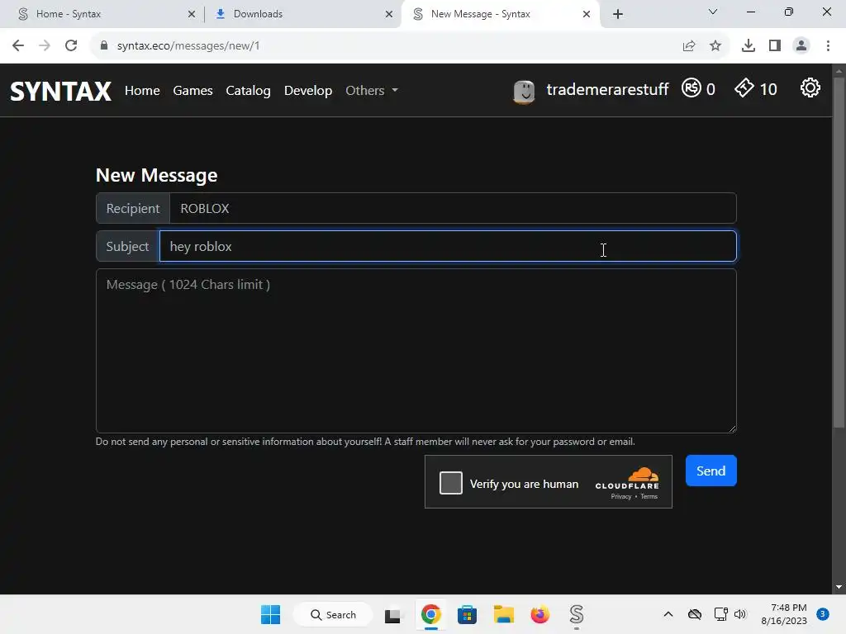The image size is (846, 634).
Task: Close the New Message - Syntax tab
Action: click(587, 14)
